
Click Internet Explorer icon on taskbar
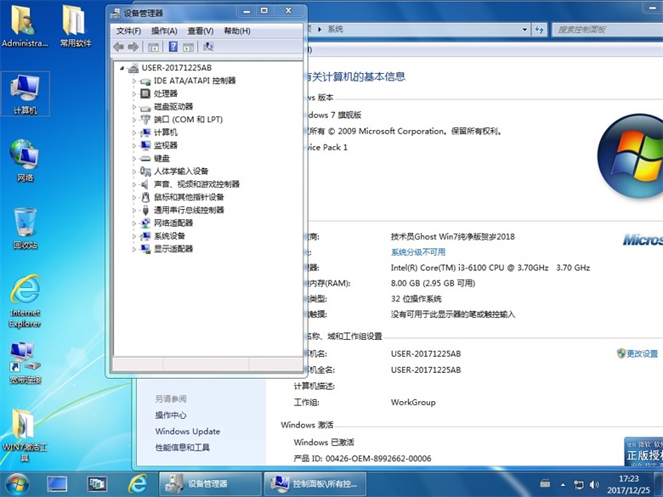[x=137, y=483]
